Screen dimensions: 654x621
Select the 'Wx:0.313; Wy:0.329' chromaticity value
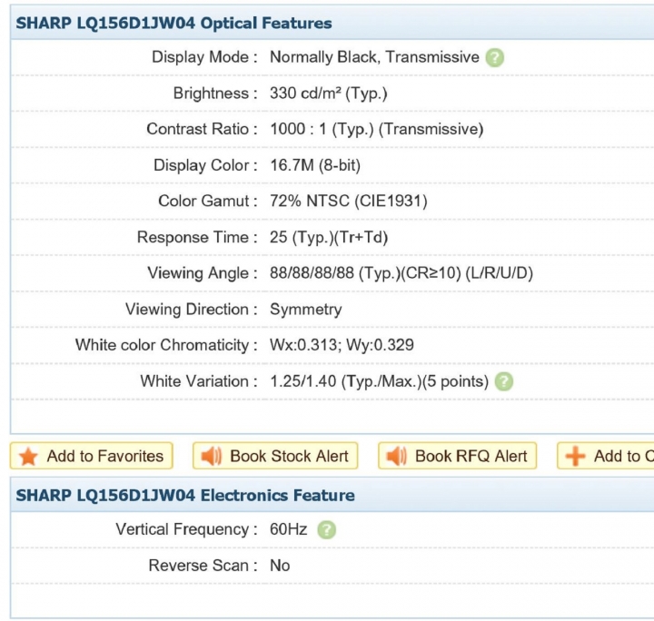342,345
